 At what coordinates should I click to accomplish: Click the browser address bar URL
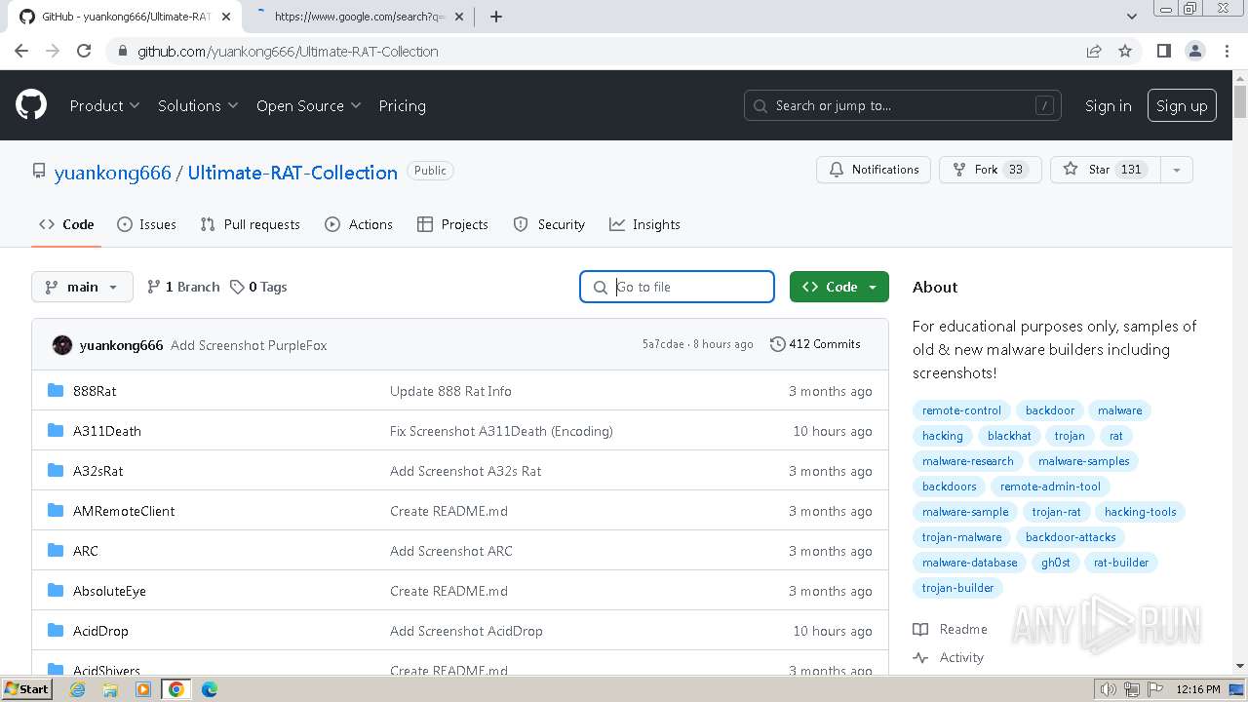click(288, 51)
